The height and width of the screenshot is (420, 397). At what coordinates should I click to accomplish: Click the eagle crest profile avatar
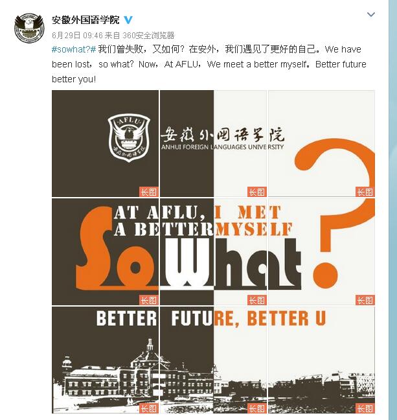(x=29, y=28)
